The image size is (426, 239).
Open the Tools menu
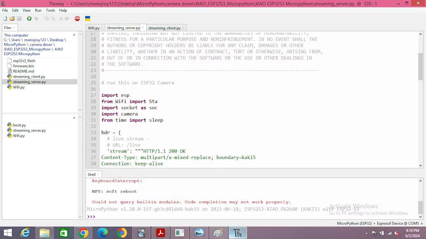50,10
